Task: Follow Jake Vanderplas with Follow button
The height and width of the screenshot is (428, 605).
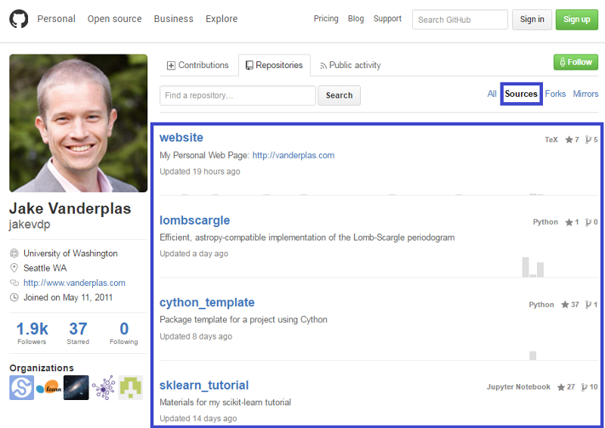Action: click(x=576, y=62)
